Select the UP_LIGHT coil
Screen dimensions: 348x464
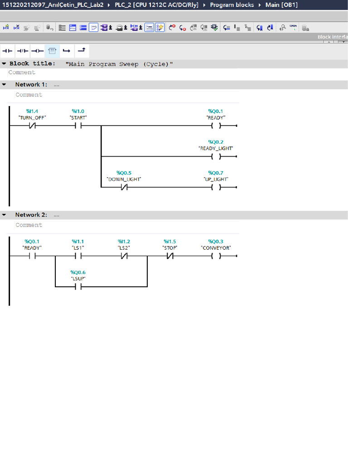coord(216,187)
